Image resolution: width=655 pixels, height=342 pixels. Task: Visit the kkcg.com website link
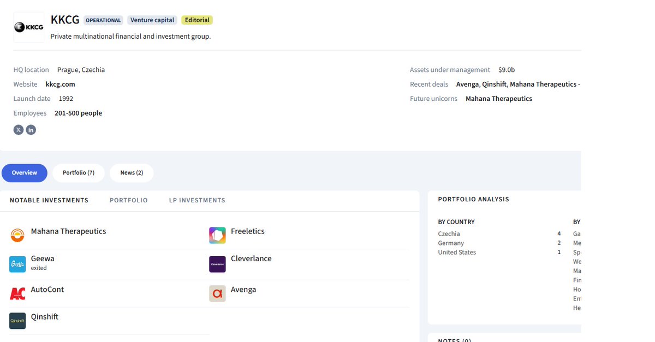60,85
